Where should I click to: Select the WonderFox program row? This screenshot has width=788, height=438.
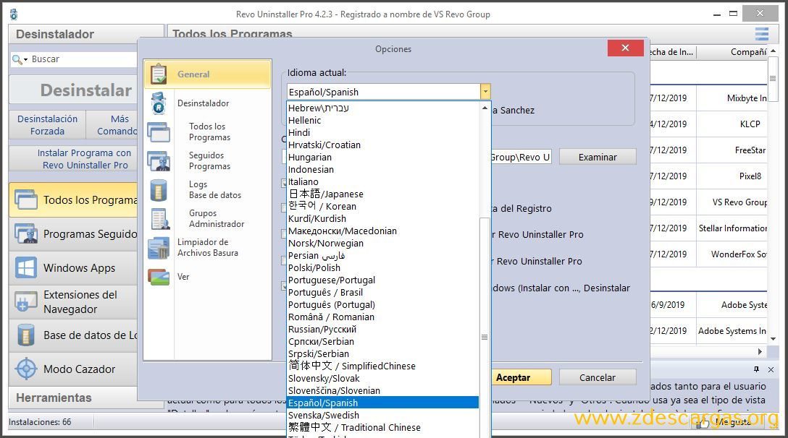(x=708, y=254)
